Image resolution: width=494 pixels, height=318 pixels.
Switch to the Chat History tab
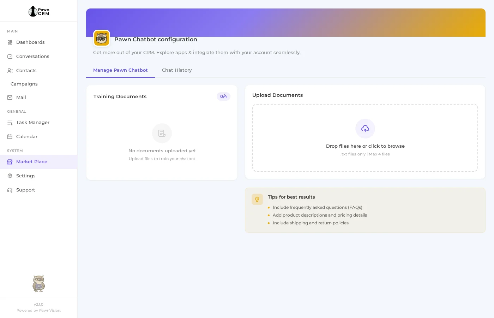click(177, 70)
